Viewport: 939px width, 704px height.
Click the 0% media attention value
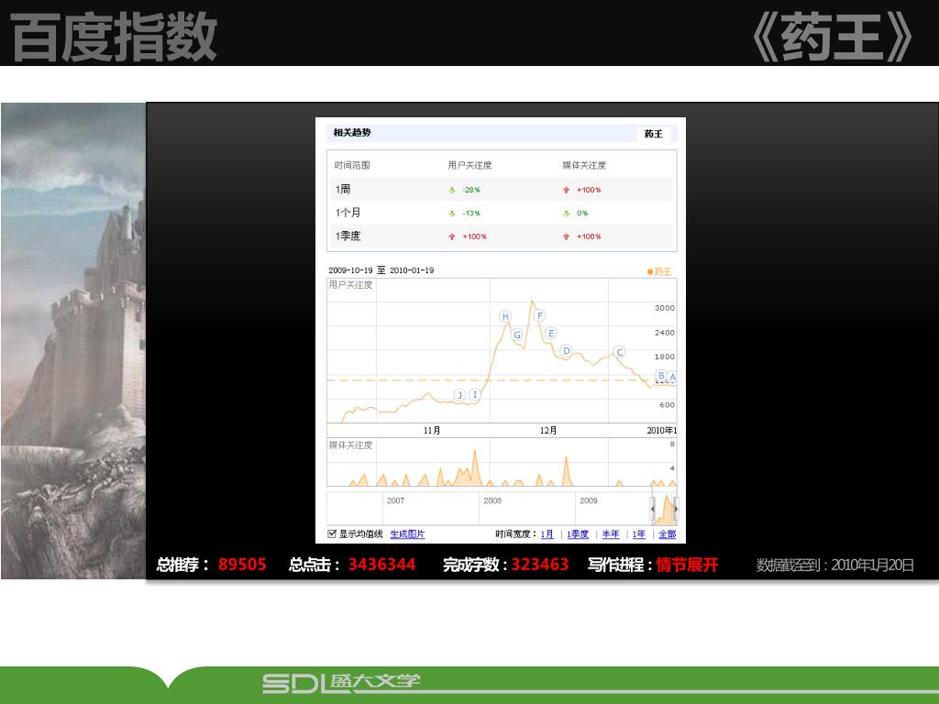(x=582, y=213)
